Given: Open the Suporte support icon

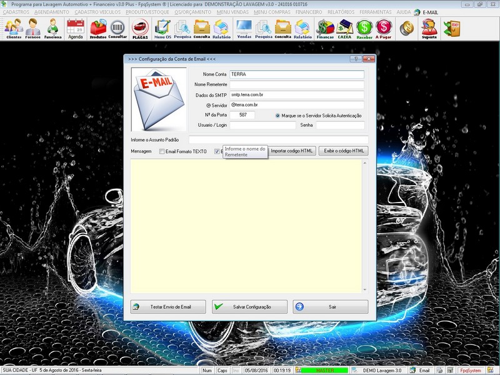Looking at the screenshot, I should 429,29.
